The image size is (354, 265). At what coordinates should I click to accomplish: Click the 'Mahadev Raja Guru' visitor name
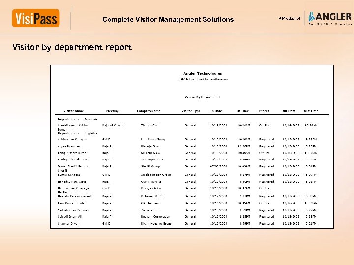click(x=72, y=182)
